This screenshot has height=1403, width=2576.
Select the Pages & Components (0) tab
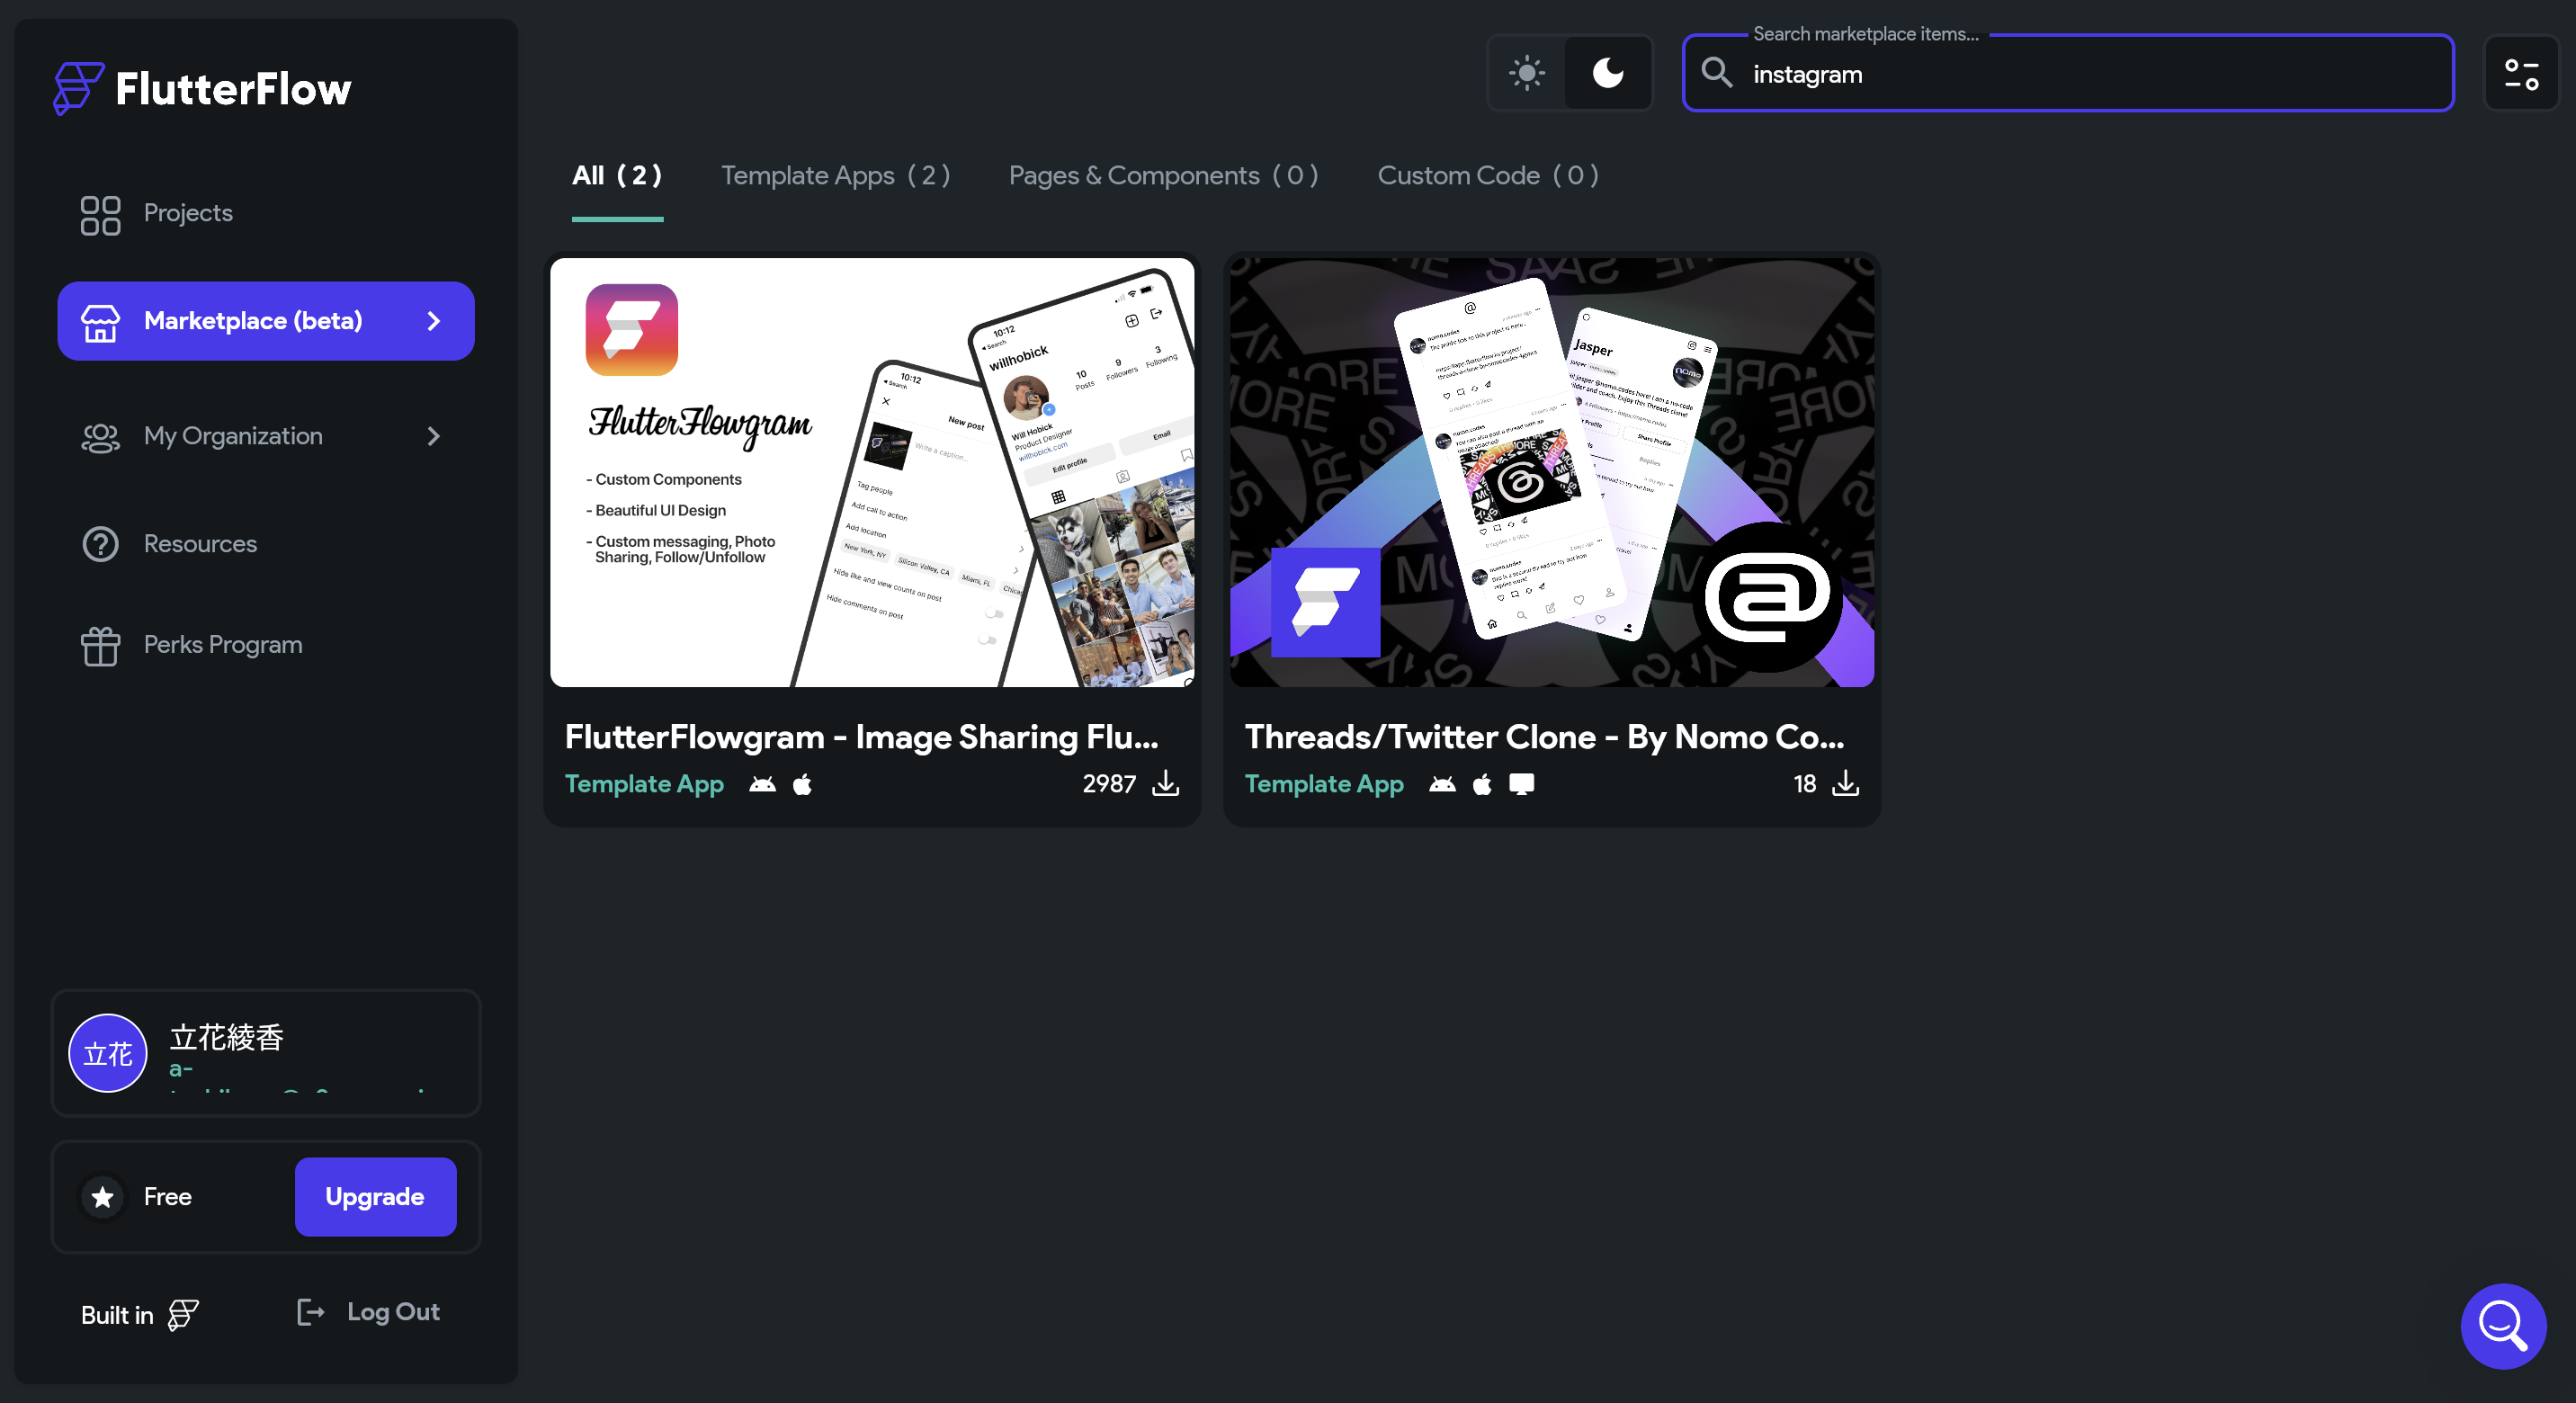click(x=1164, y=176)
